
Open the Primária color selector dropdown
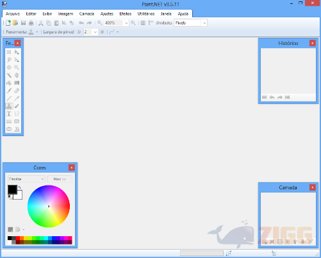26,179
